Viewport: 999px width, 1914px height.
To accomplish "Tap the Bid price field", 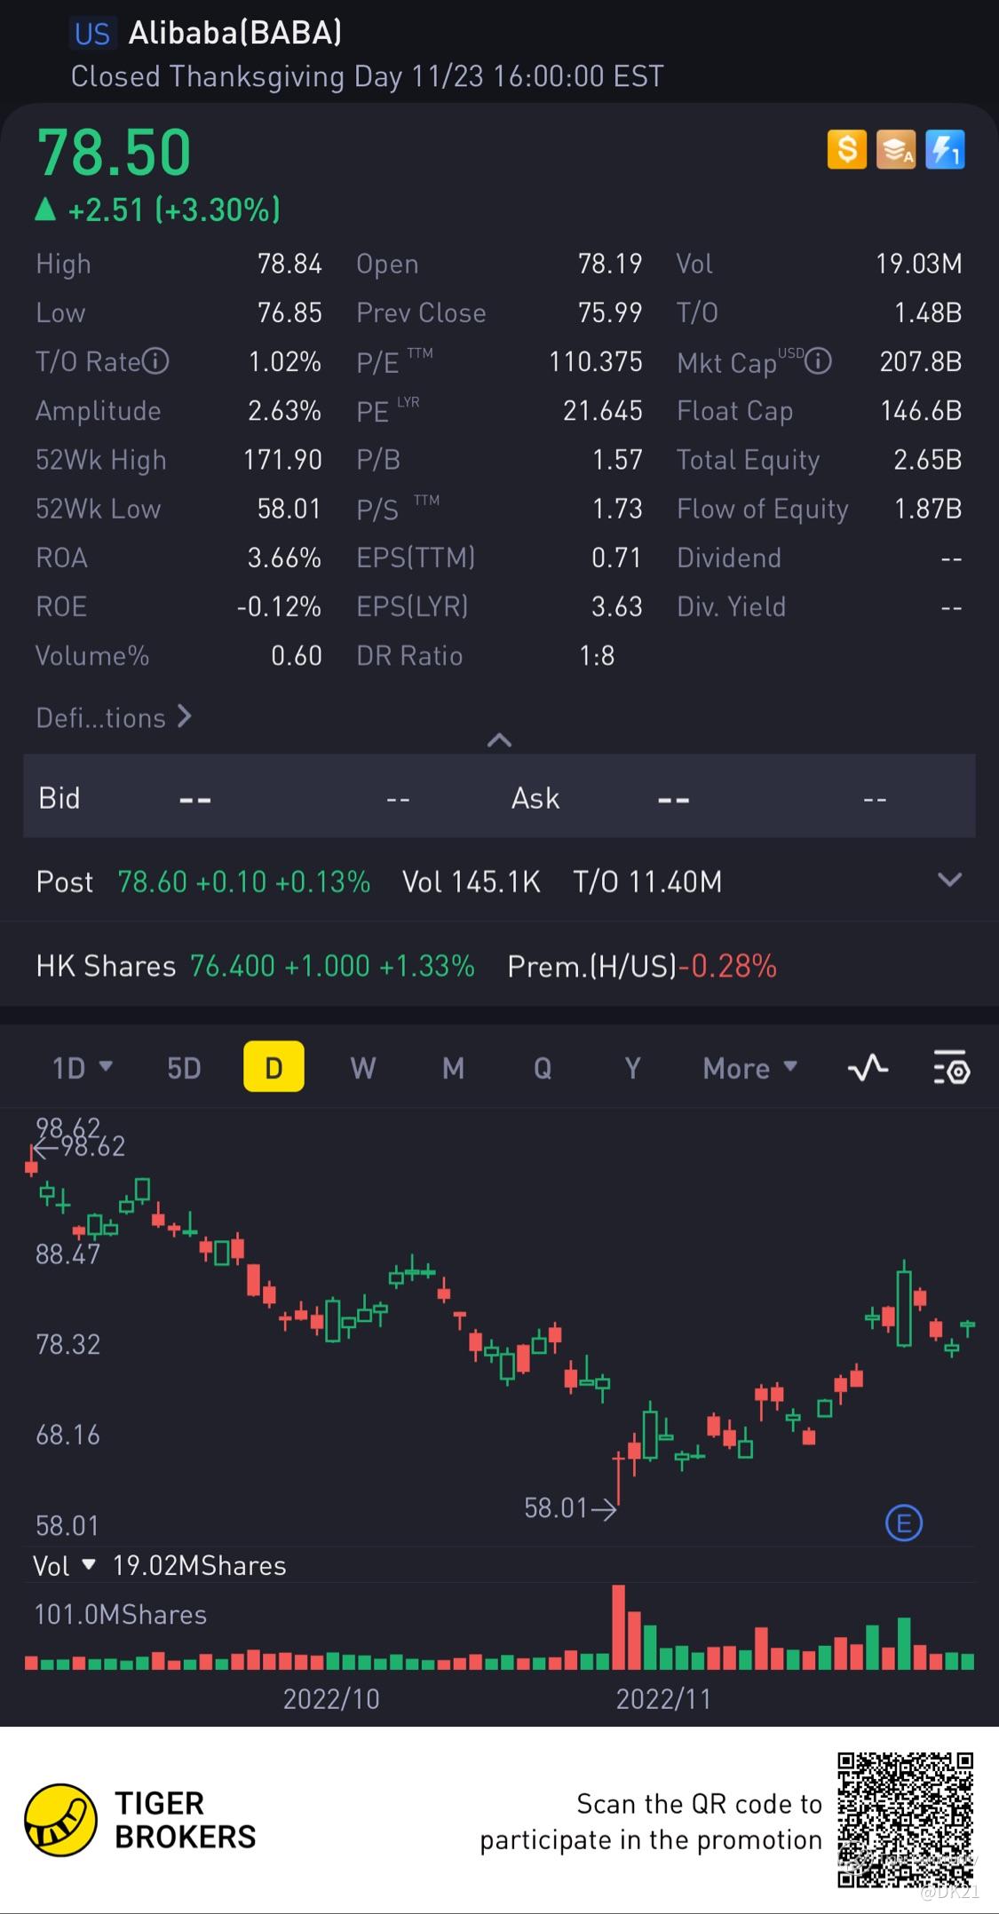I will [x=194, y=799].
